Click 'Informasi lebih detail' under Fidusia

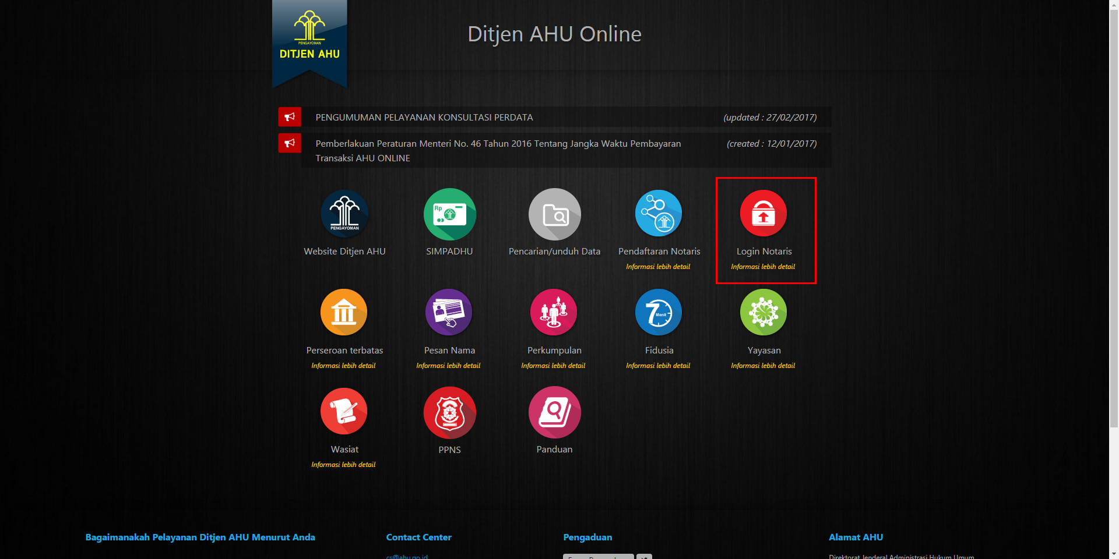pyautogui.click(x=658, y=366)
